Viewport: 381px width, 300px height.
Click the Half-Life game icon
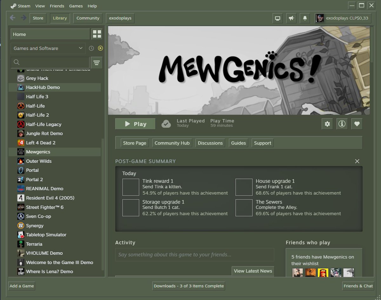tap(21, 106)
